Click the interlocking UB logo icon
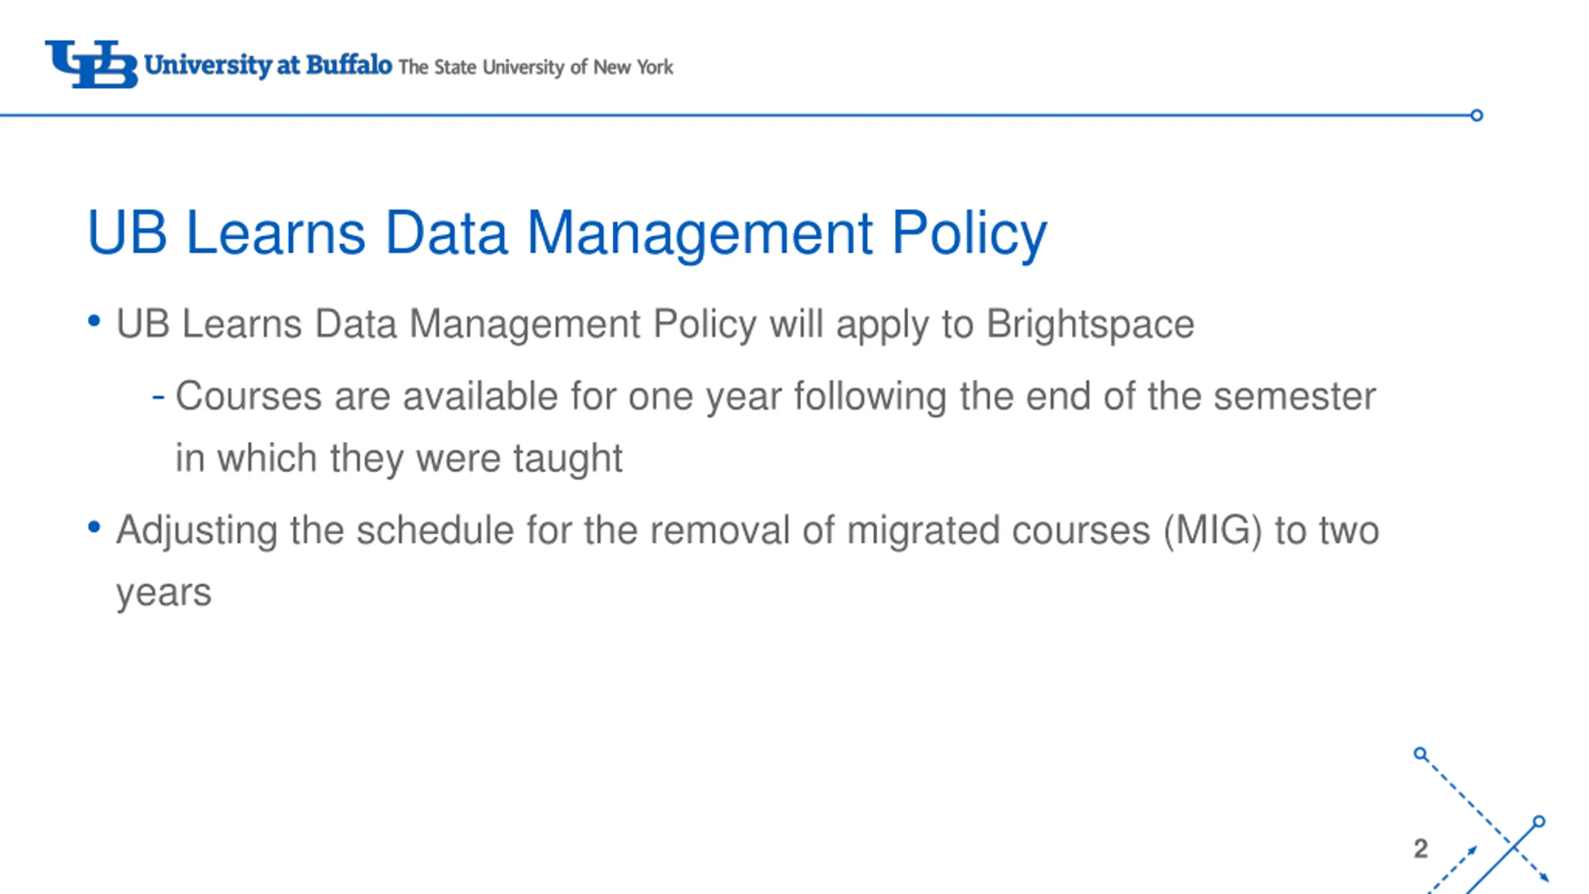 91,64
